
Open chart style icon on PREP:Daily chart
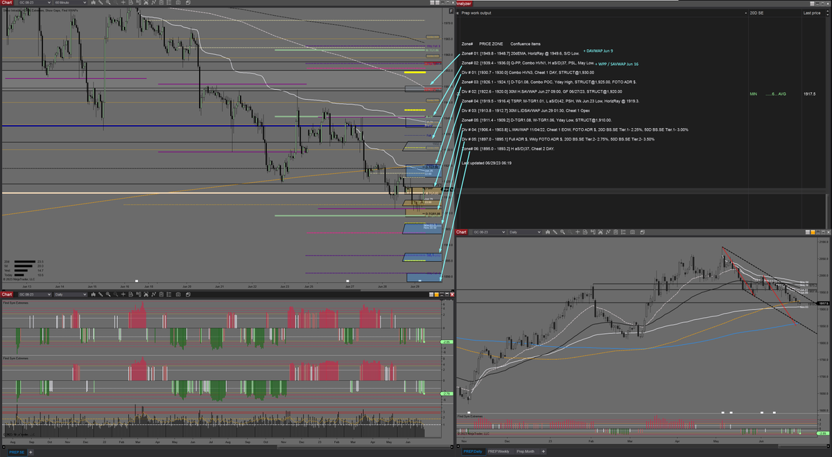[548, 232]
